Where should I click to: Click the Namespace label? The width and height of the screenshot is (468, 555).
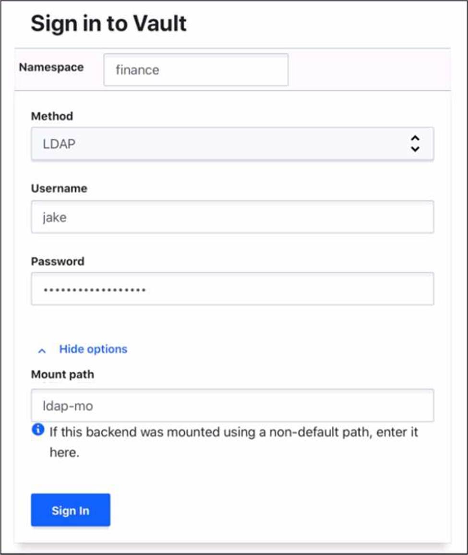coord(51,67)
